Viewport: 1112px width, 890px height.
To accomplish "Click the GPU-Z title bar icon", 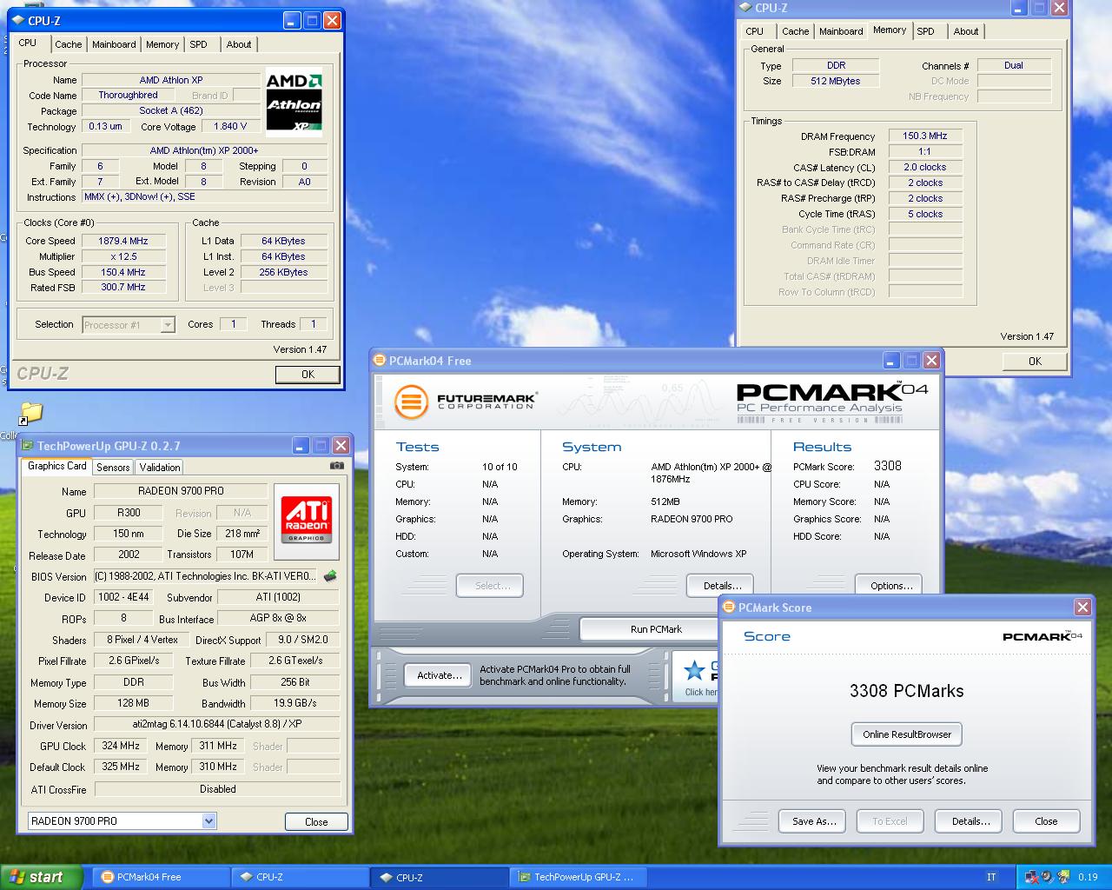I will pyautogui.click(x=27, y=446).
